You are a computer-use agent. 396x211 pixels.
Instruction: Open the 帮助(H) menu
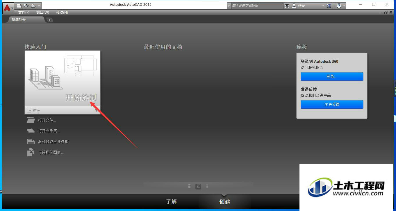click(62, 12)
